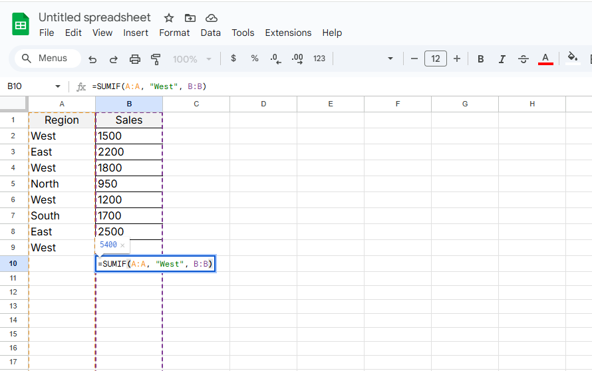Star the Untitled spreadsheet

(169, 18)
